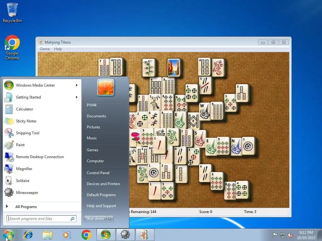Screen dimensions: 322x241
Task: Open Games from the Start menu
Action: (x=92, y=150)
